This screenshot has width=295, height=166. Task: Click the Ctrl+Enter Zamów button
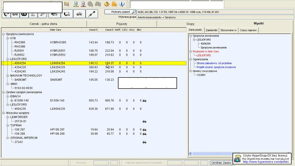tap(222, 163)
